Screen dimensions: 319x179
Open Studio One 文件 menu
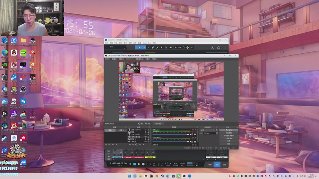pos(106,43)
